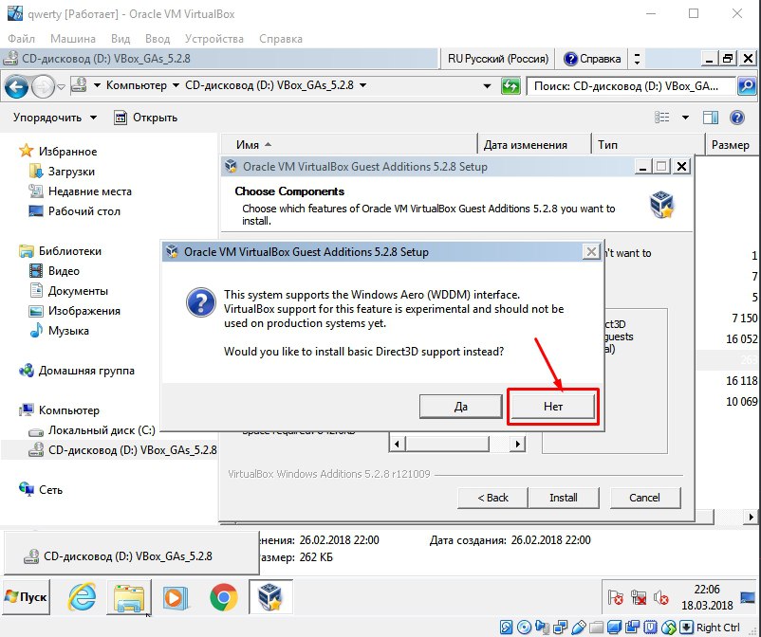Image resolution: width=761 pixels, height=637 pixels.
Task: Open the Вид menu
Action: 121,39
